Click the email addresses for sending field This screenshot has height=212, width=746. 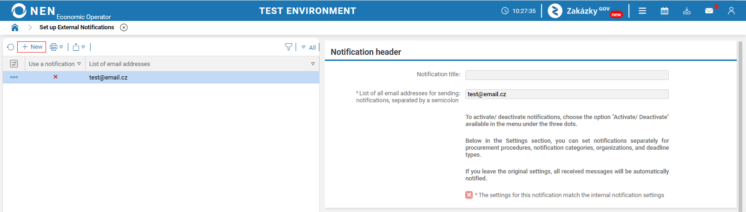click(x=567, y=94)
